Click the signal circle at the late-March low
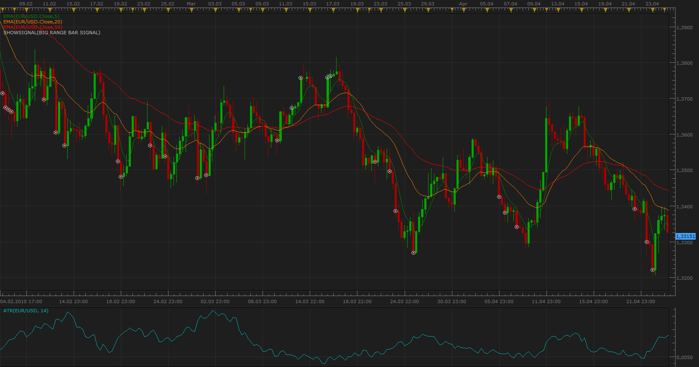This screenshot has height=367, width=699. pyautogui.click(x=413, y=253)
